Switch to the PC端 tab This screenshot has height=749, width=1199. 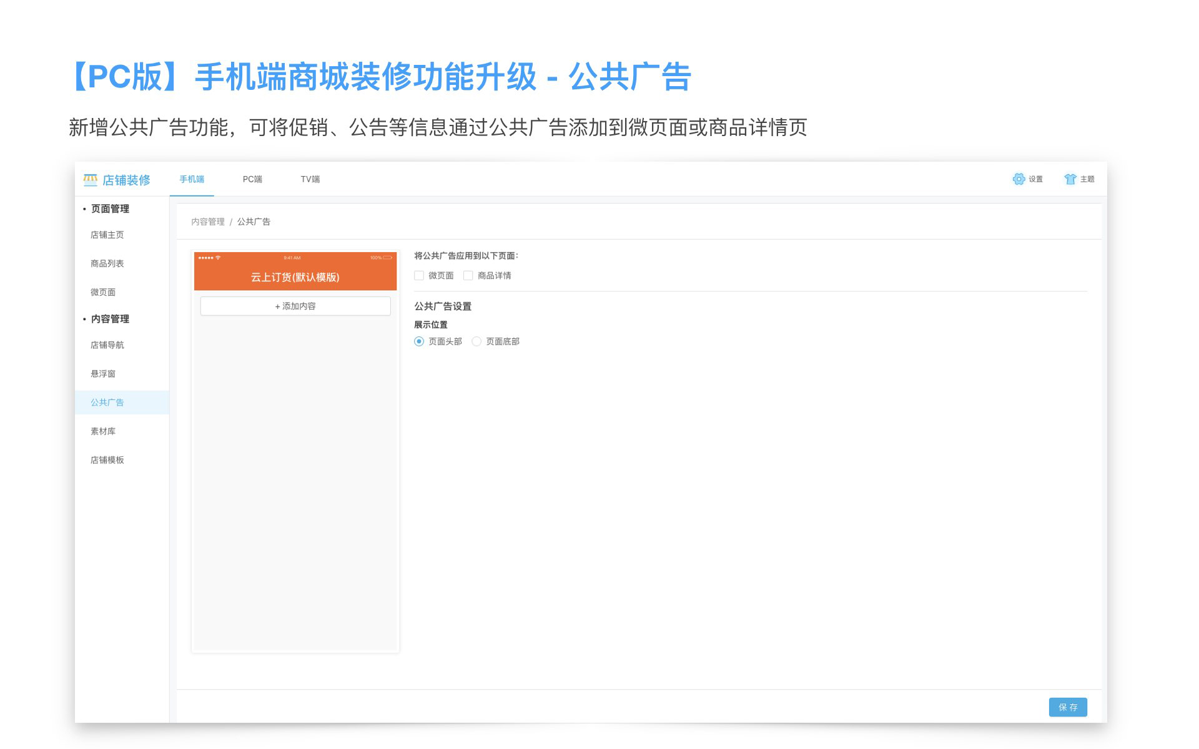point(252,179)
